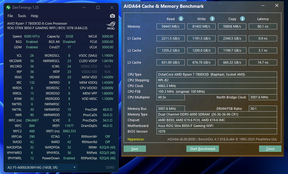This screenshot has height=174, width=288.
Task: Click the tRAS value 96
Action: pyautogui.click(x=32, y=77)
